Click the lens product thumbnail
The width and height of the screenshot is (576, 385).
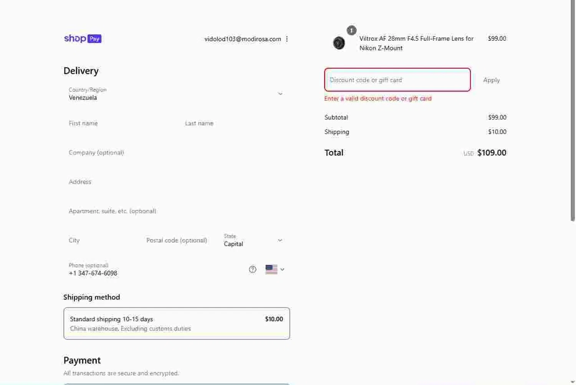click(339, 43)
